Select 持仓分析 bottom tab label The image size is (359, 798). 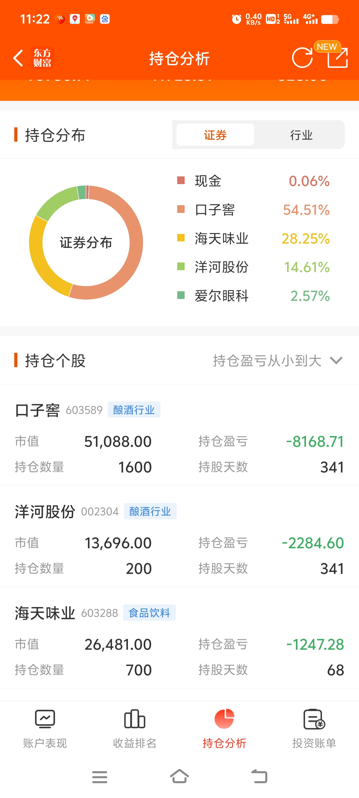[224, 743]
